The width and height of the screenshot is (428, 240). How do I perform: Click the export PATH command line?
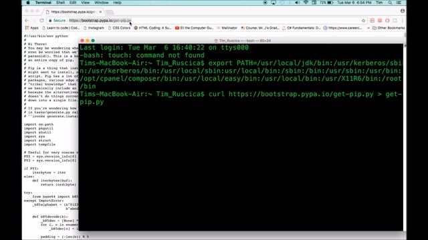tap(241, 75)
